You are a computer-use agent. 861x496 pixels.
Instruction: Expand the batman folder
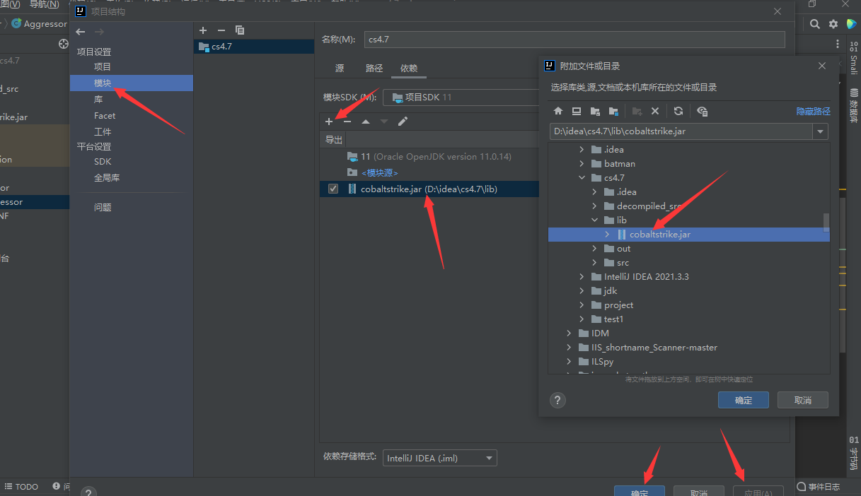coord(582,163)
